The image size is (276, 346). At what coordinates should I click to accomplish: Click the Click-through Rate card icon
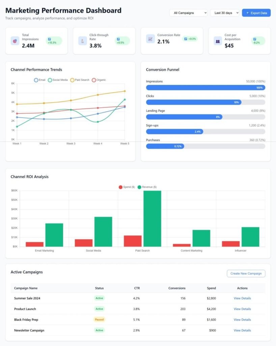[x=82, y=41]
